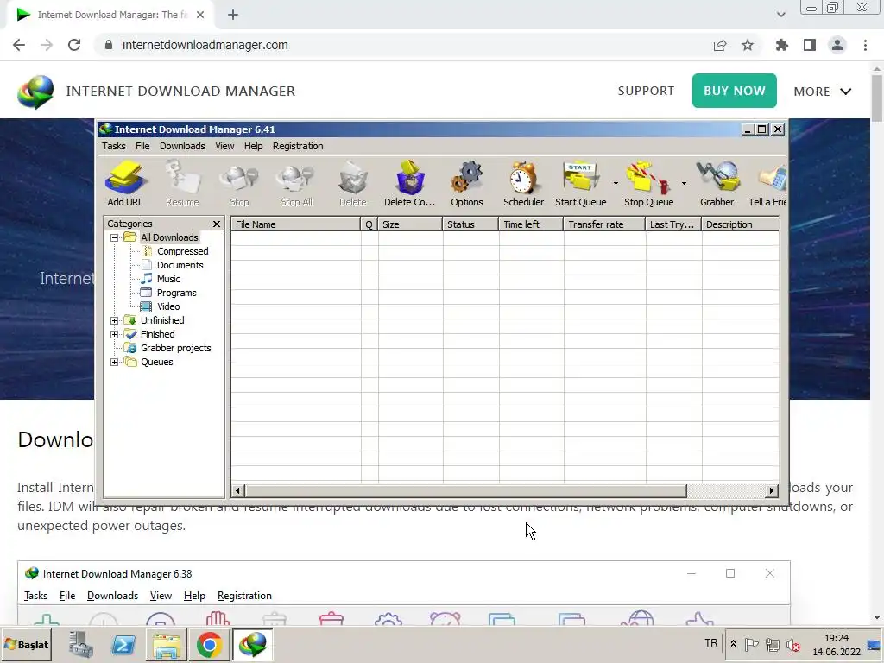The image size is (884, 663).
Task: Open the Tasks menu in IDM 6.41
Action: 113,146
